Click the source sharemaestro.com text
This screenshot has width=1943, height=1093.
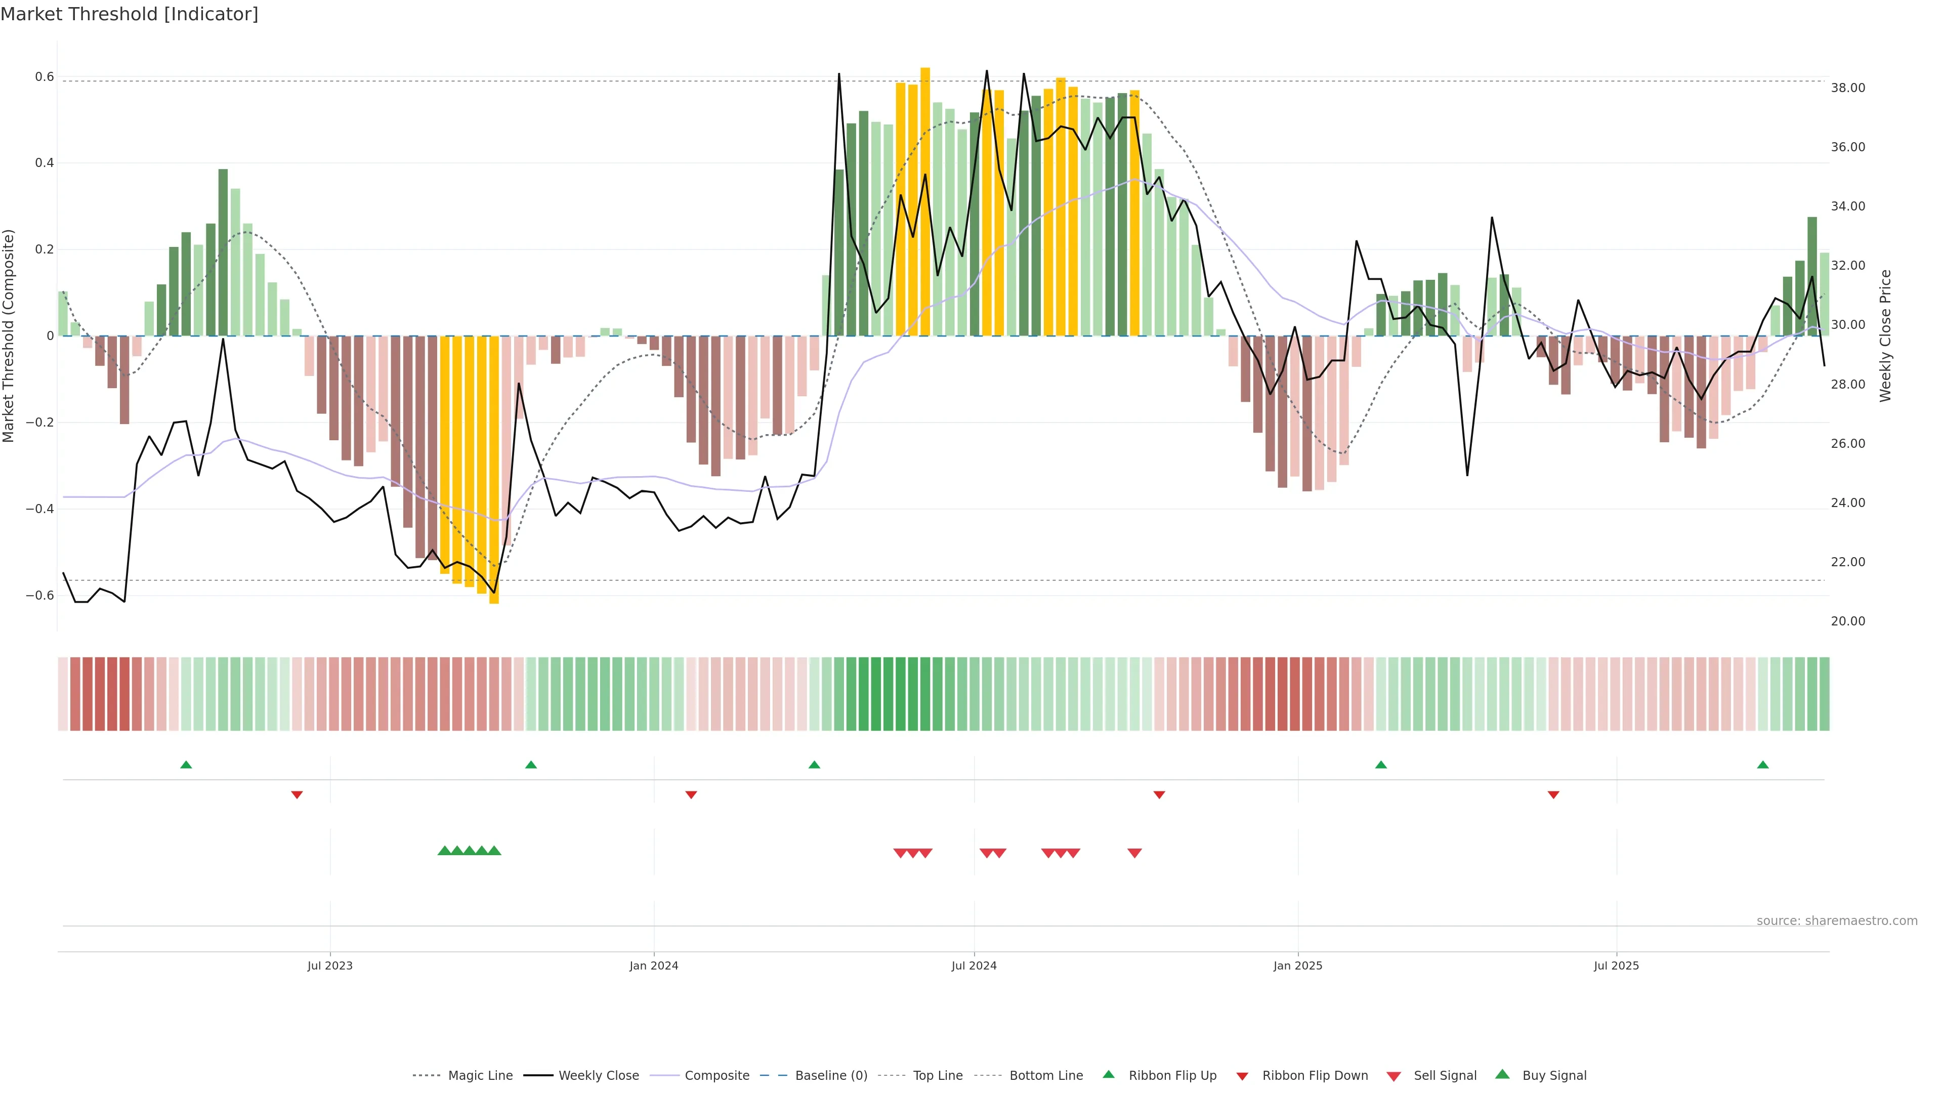click(1837, 921)
